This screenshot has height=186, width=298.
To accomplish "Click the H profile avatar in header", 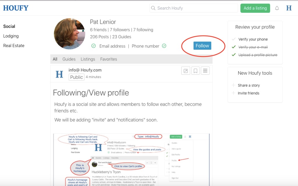I will 289,8.
